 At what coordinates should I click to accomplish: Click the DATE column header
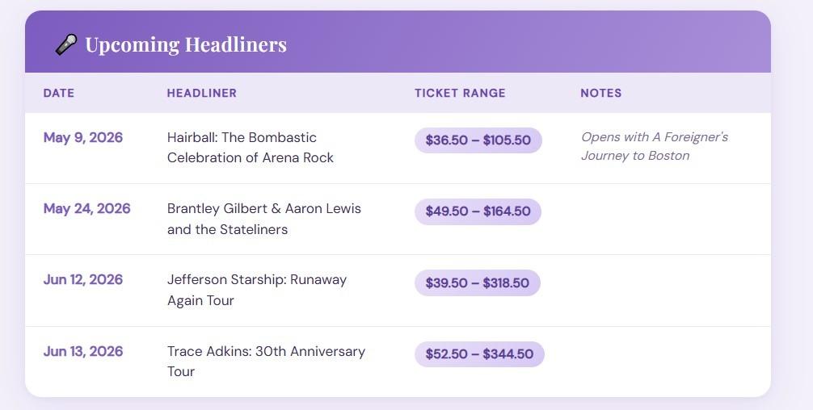pos(59,93)
